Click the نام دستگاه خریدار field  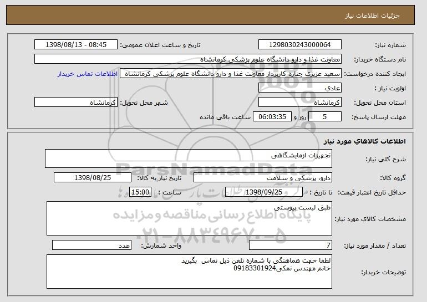coord(188,59)
